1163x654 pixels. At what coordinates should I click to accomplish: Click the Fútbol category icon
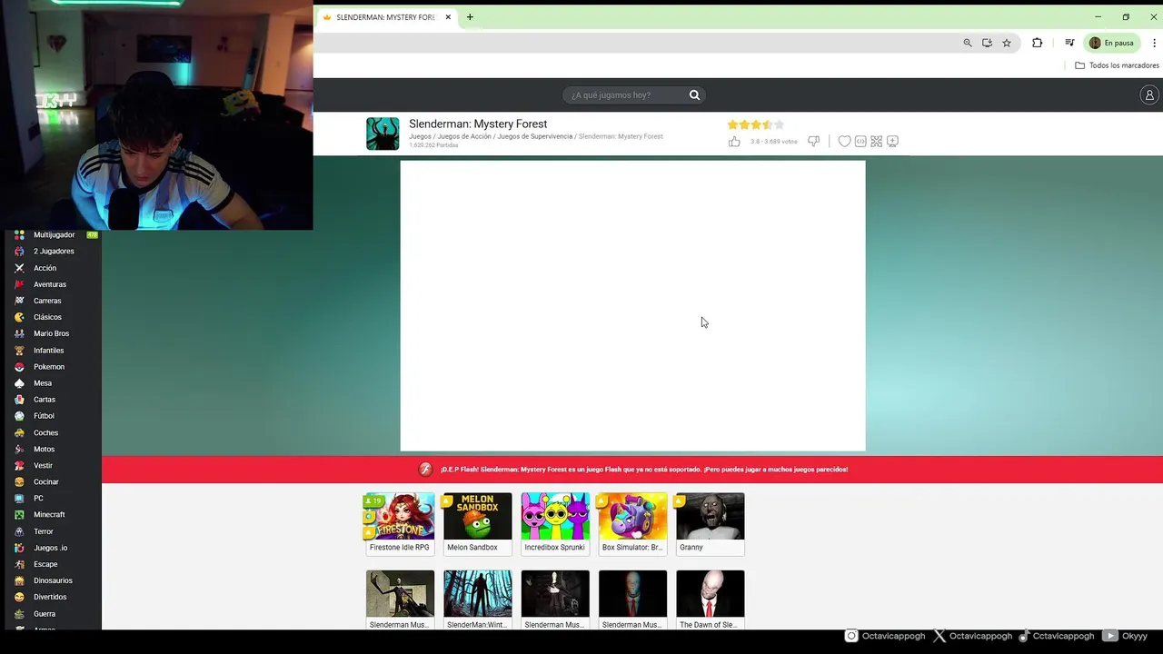click(19, 416)
